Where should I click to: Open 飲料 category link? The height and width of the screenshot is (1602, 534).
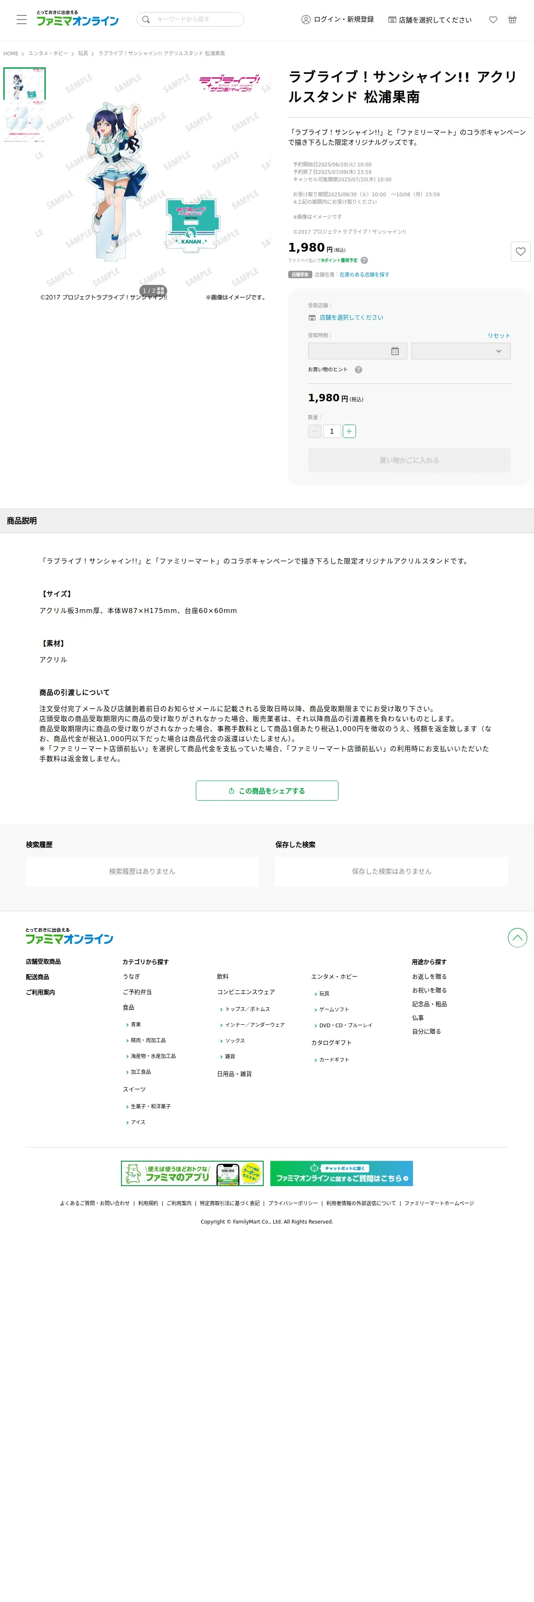point(222,977)
